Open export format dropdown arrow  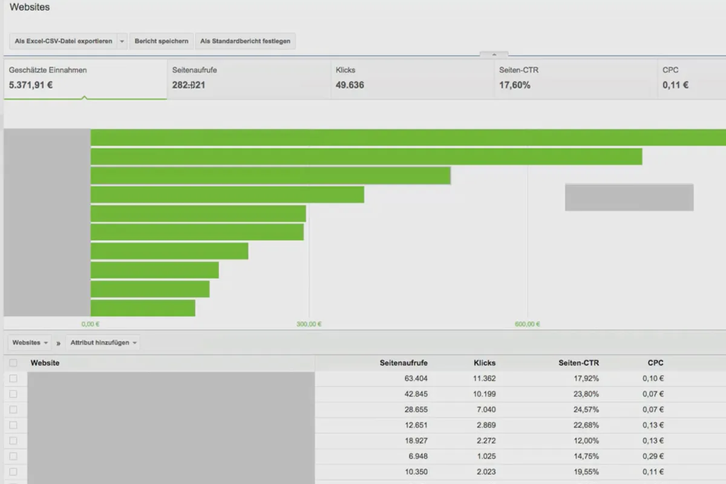click(122, 41)
